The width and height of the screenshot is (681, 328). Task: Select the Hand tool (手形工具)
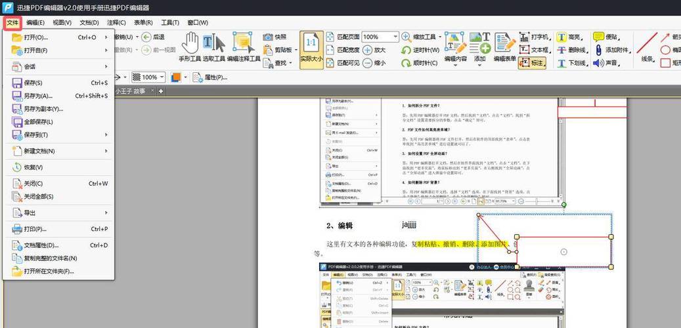pyautogui.click(x=189, y=48)
